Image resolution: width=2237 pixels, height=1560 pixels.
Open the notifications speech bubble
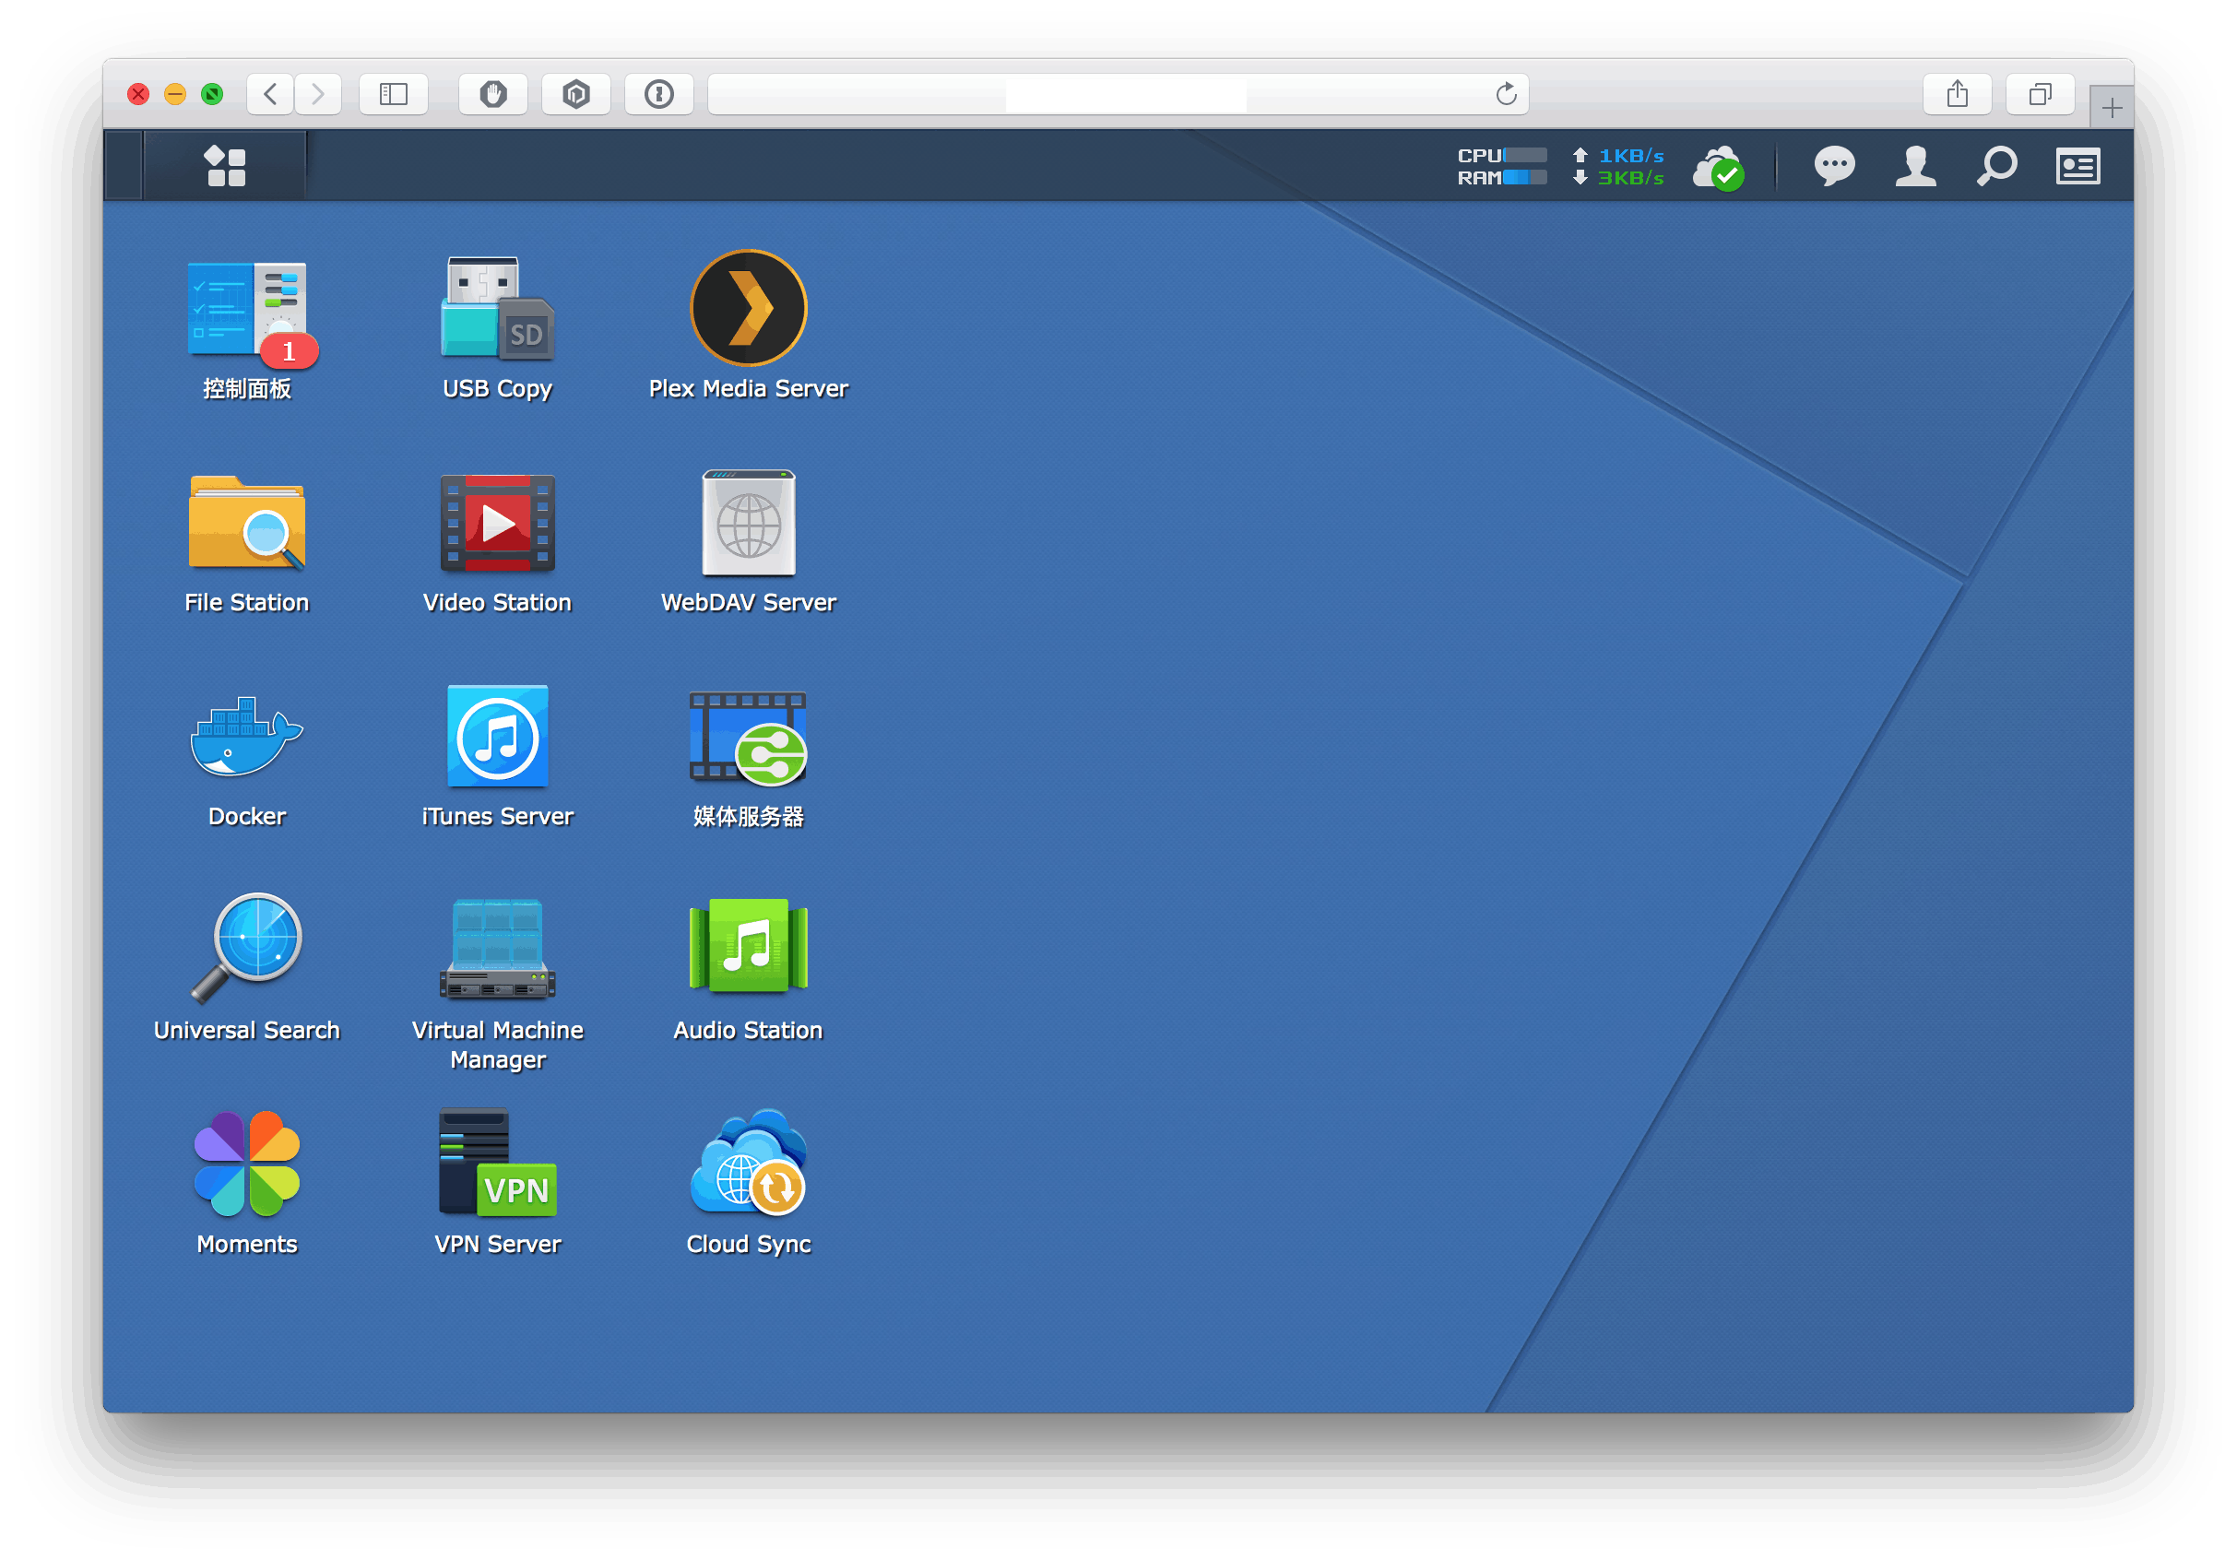(x=1834, y=166)
